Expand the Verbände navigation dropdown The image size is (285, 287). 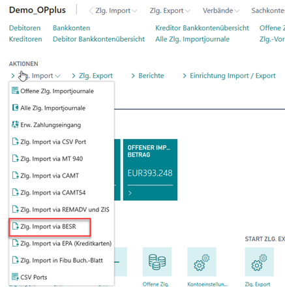[221, 10]
